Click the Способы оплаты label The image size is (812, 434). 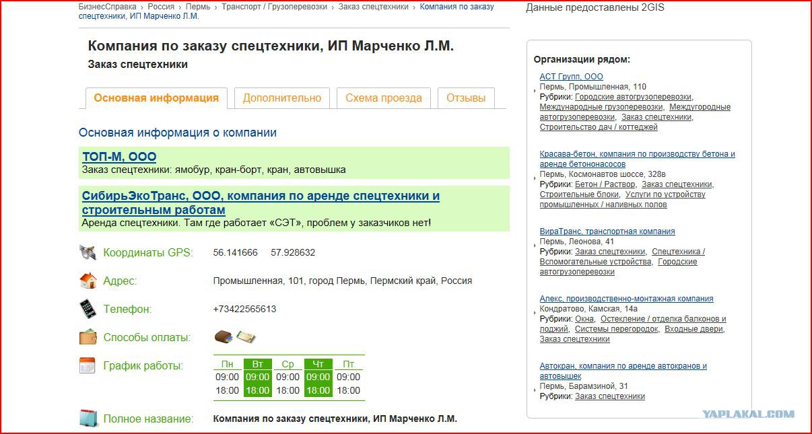coord(147,338)
